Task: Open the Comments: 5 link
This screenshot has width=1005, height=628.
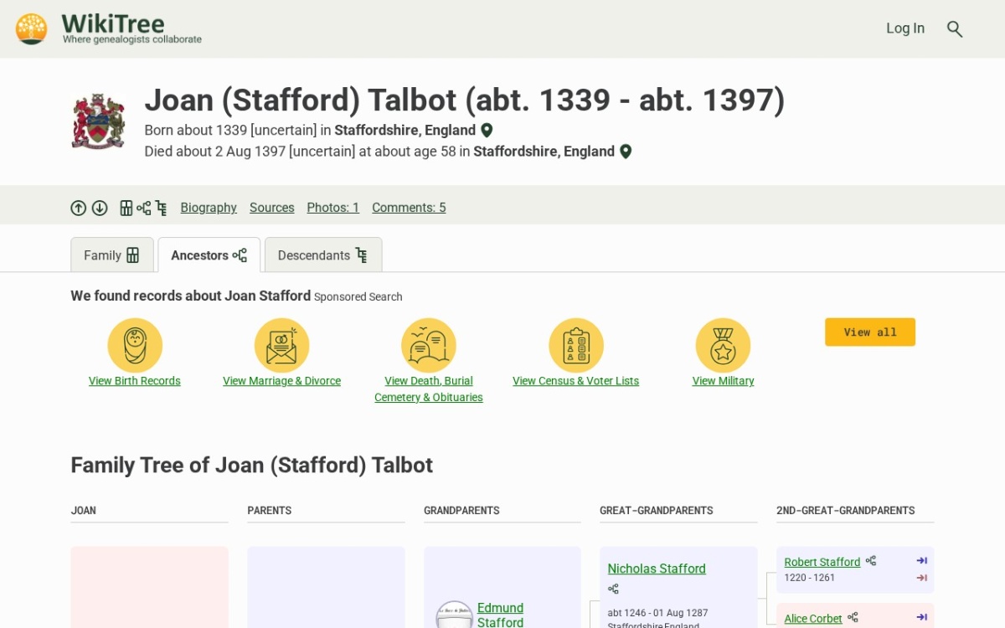Action: [x=409, y=208]
